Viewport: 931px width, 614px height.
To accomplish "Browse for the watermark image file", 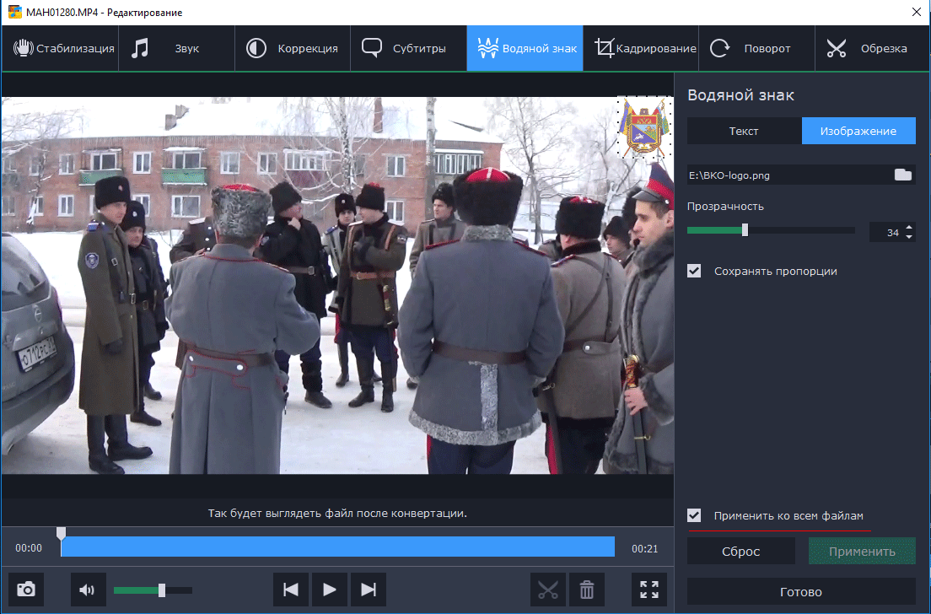I will tap(903, 175).
